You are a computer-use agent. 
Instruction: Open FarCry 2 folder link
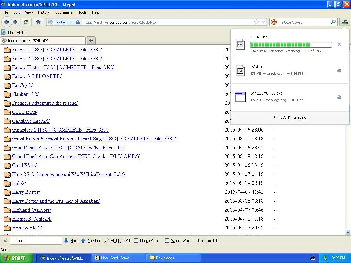click(22, 85)
